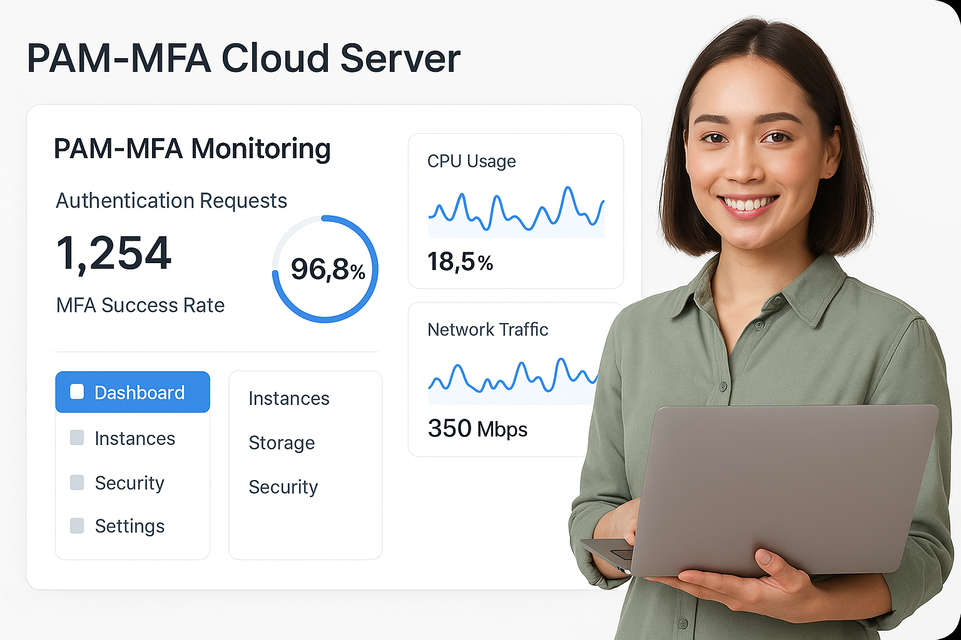The height and width of the screenshot is (640, 961).
Task: Click the PAM-MFA Cloud Server page title
Action: coord(243,59)
